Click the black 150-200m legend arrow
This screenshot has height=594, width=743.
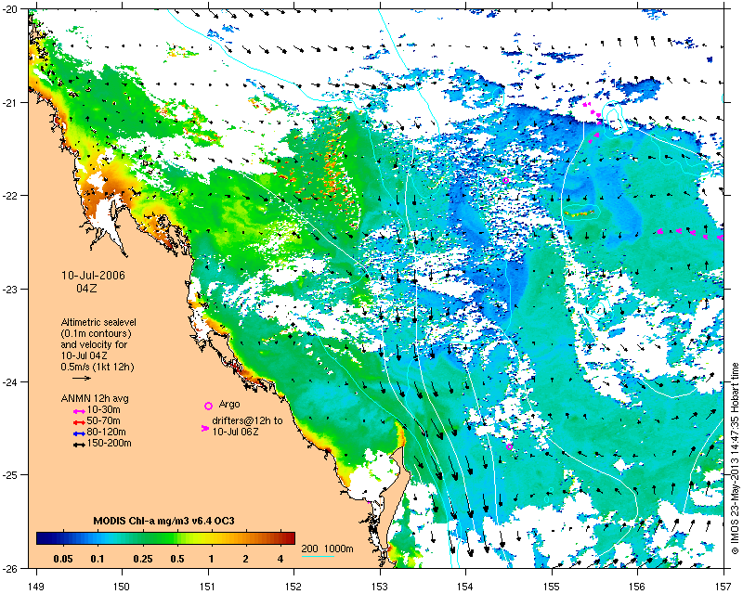tap(79, 445)
